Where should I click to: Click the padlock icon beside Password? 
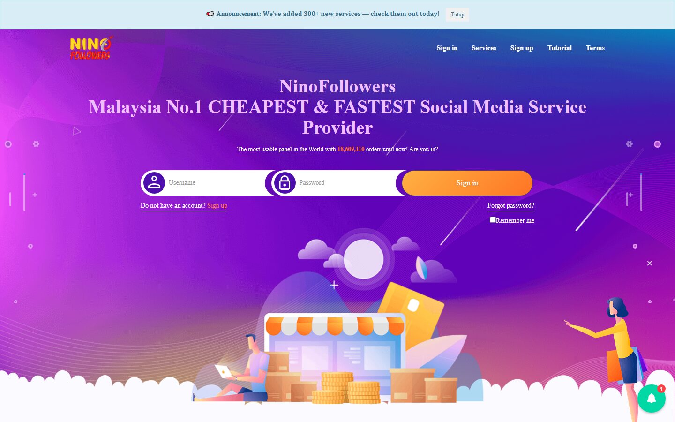(285, 183)
